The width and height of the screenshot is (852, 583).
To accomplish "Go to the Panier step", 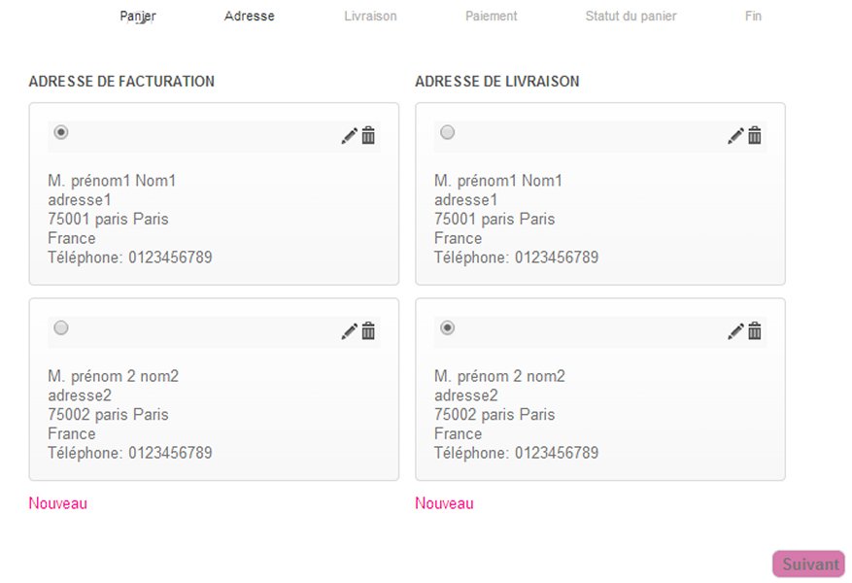I will [x=138, y=17].
